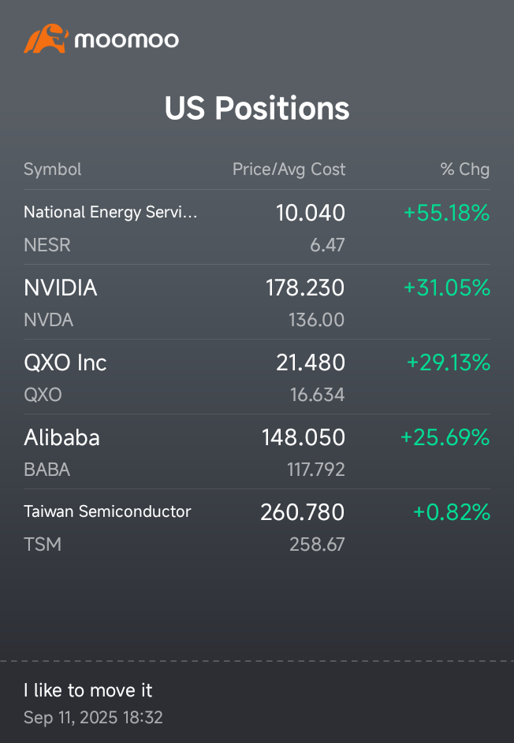Click the +25.69% change for Alibaba
Viewport: 514px width, 743px height.
tap(445, 437)
